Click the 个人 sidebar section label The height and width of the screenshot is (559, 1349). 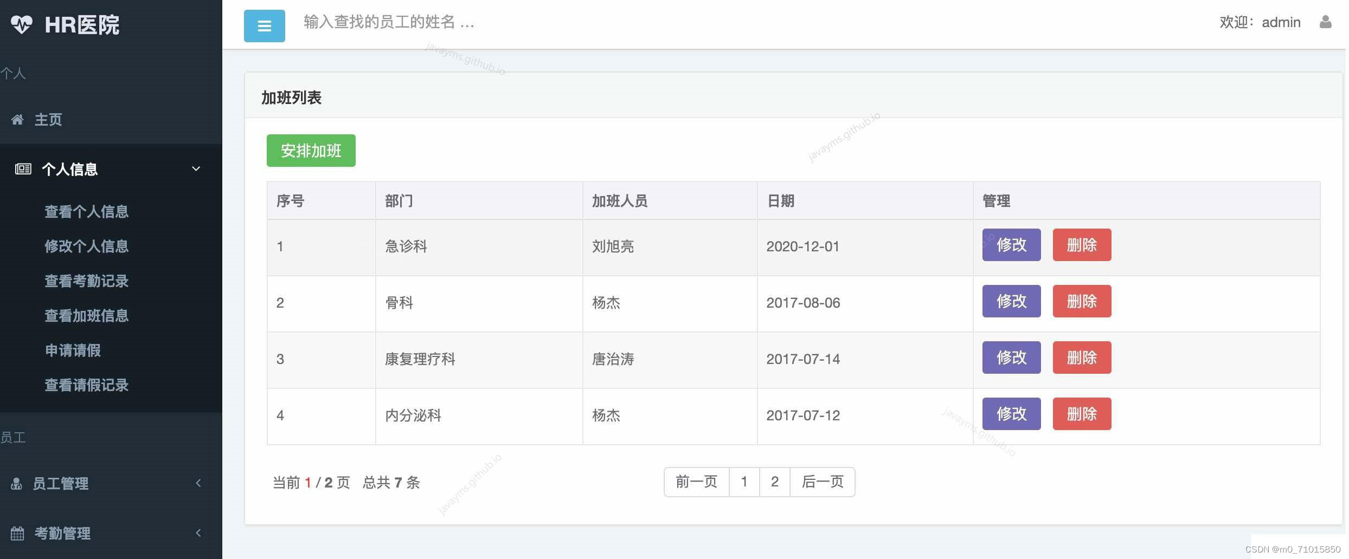tap(13, 73)
